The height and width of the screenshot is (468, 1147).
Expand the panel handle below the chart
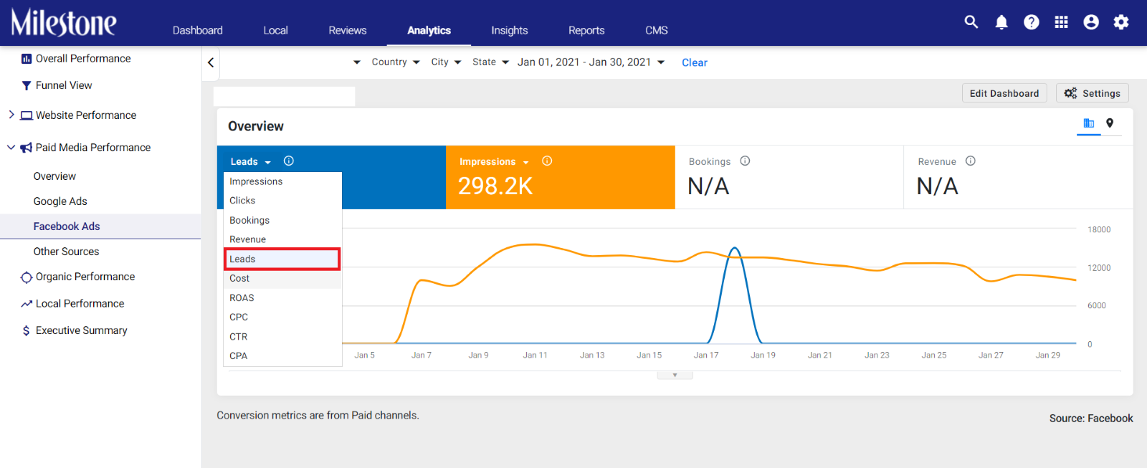[675, 375]
